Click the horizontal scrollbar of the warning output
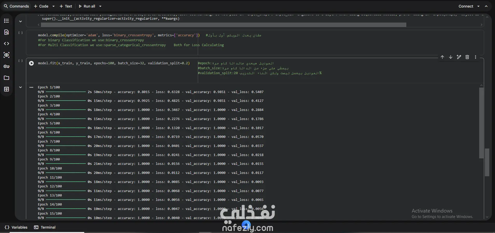This screenshot has height=233, width=495. [x=224, y=25]
